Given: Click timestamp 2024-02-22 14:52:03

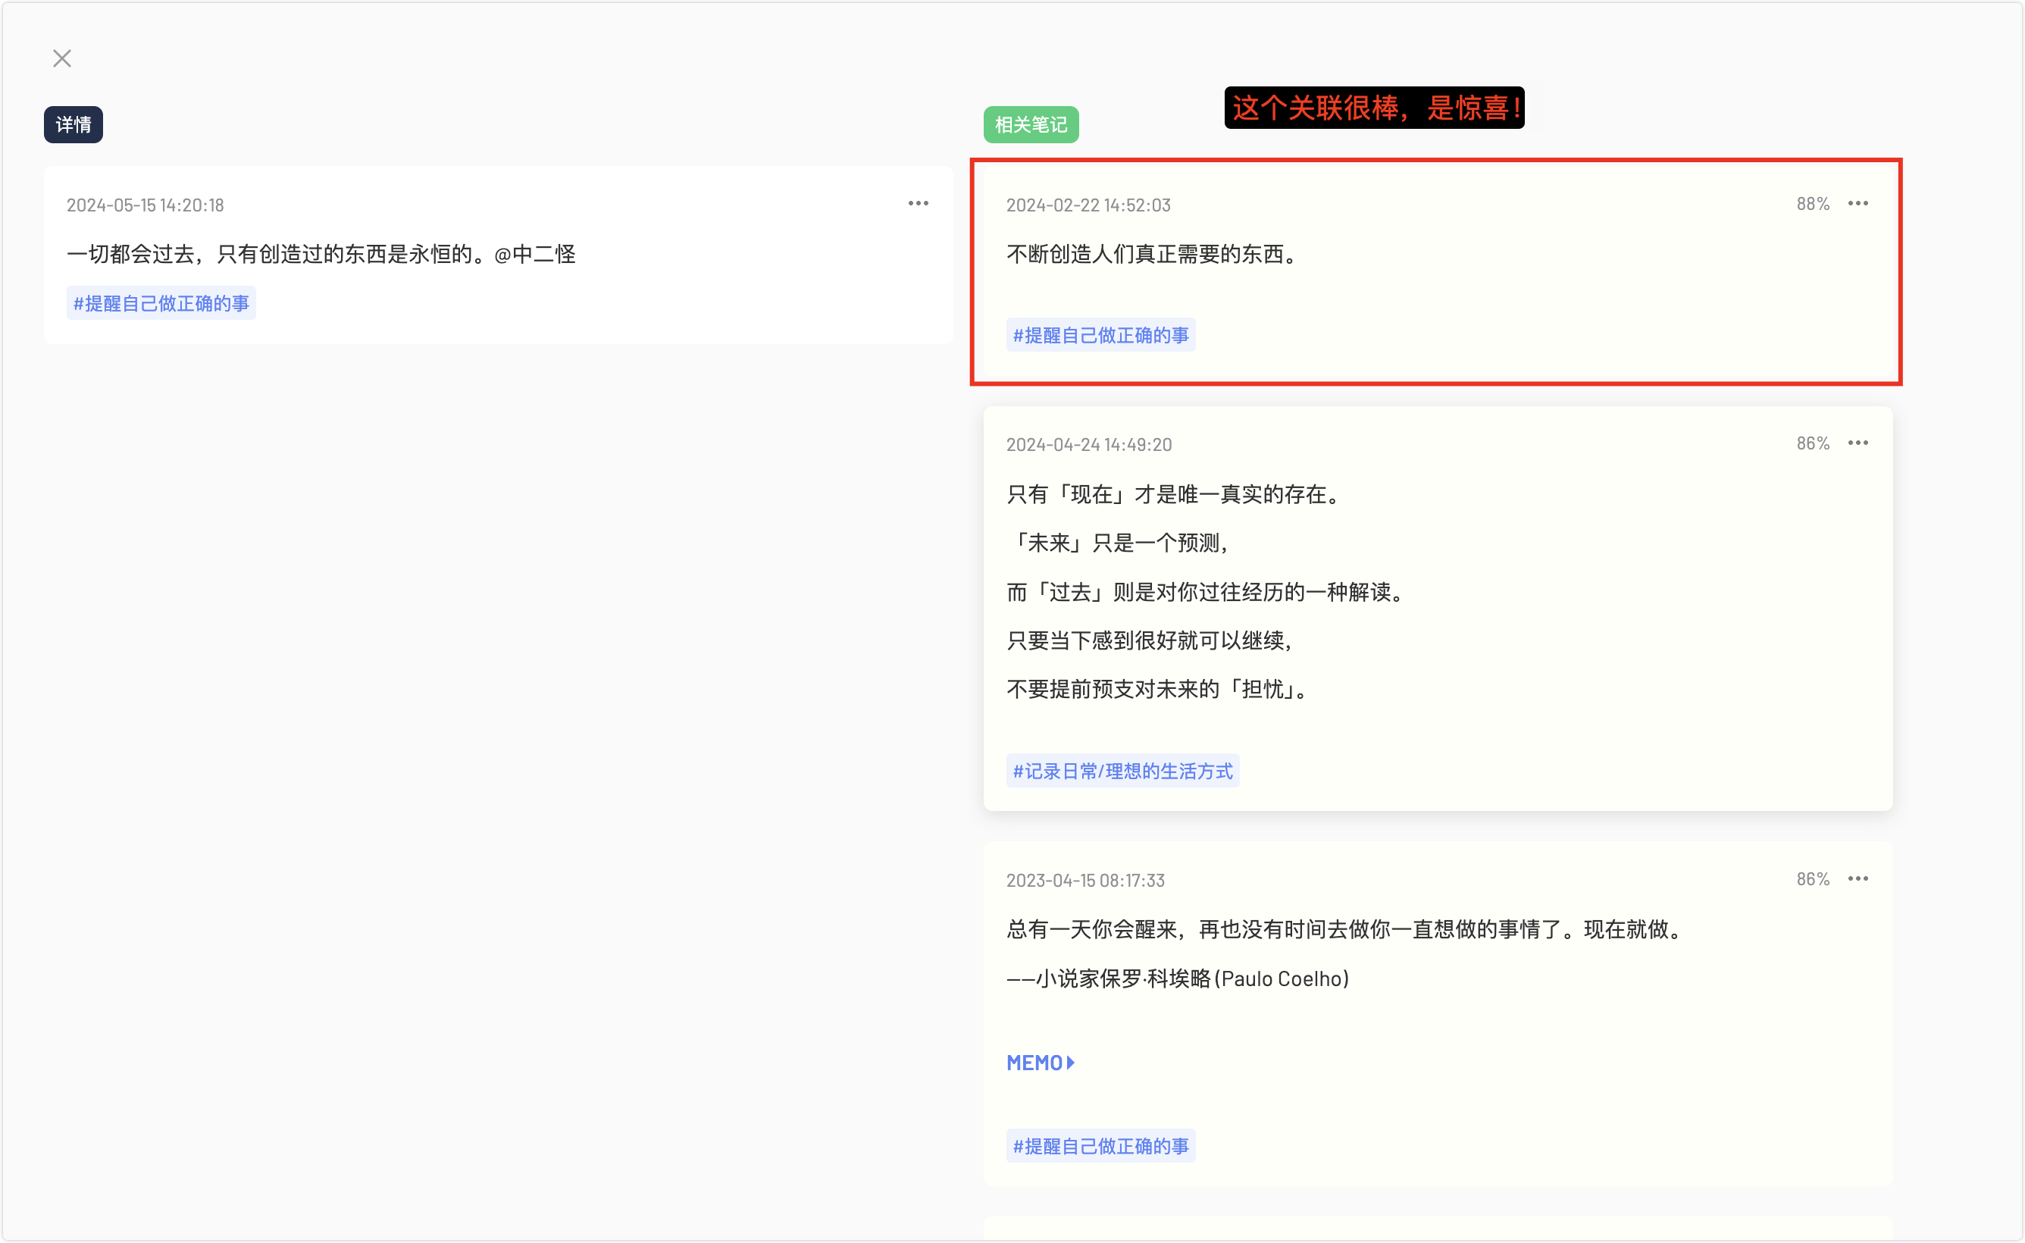Looking at the screenshot, I should (x=1088, y=205).
